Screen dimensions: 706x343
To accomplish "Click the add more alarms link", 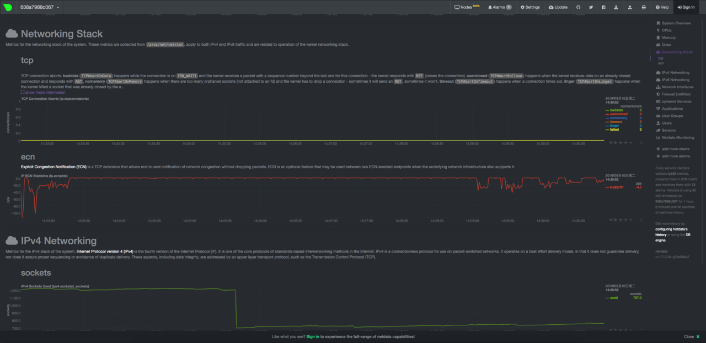I will [673, 156].
